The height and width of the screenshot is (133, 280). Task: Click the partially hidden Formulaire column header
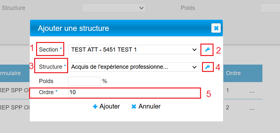[x=11, y=73]
